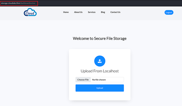The image size is (182, 106).
Task: Click the blue upload circle icon
Action: (100, 61)
